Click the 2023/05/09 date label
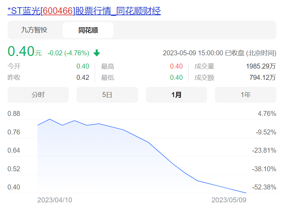284x207 pixels. pyautogui.click(x=229, y=200)
